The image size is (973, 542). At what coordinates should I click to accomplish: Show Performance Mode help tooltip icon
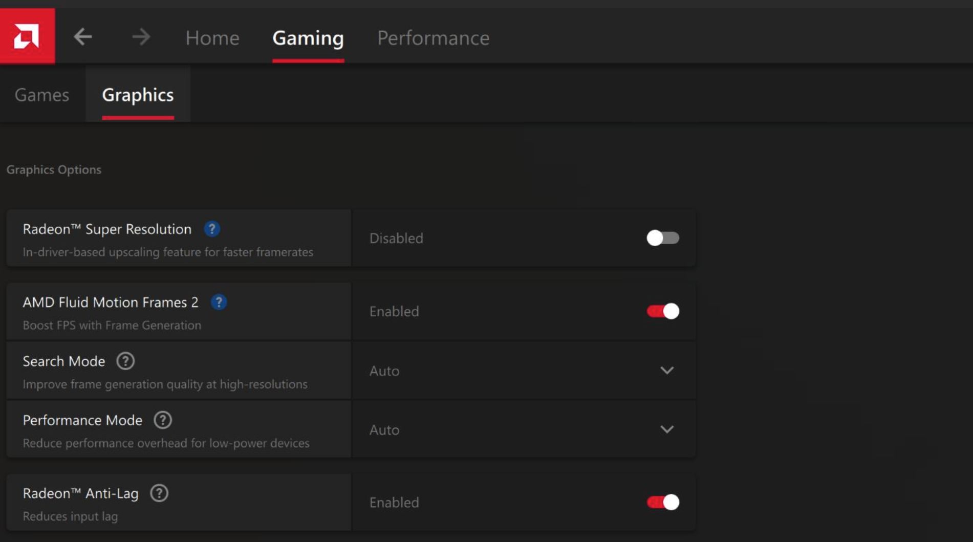click(x=163, y=420)
